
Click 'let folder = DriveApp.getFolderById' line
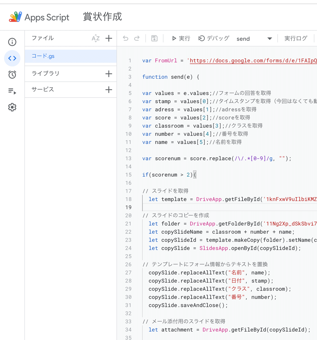232,224
